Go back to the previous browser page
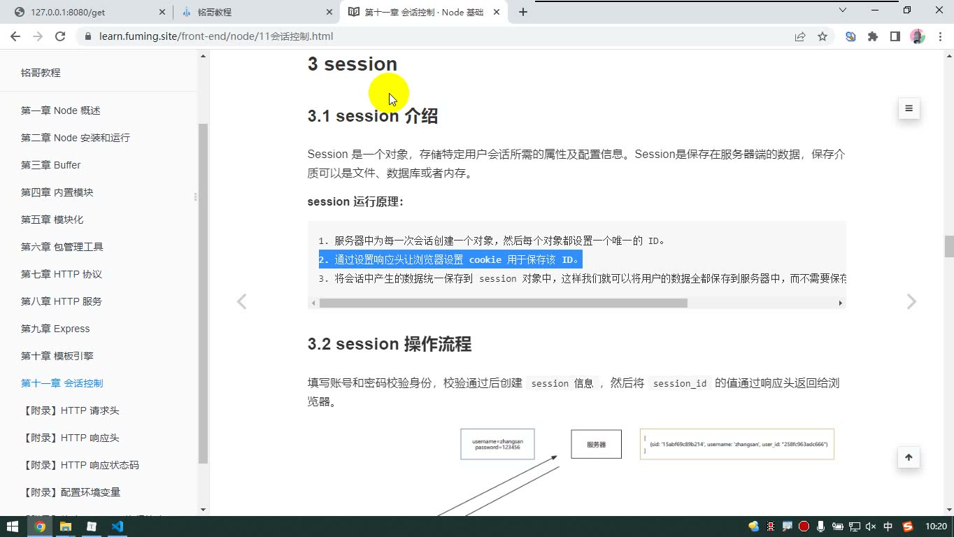This screenshot has width=954, height=537. coord(15,36)
